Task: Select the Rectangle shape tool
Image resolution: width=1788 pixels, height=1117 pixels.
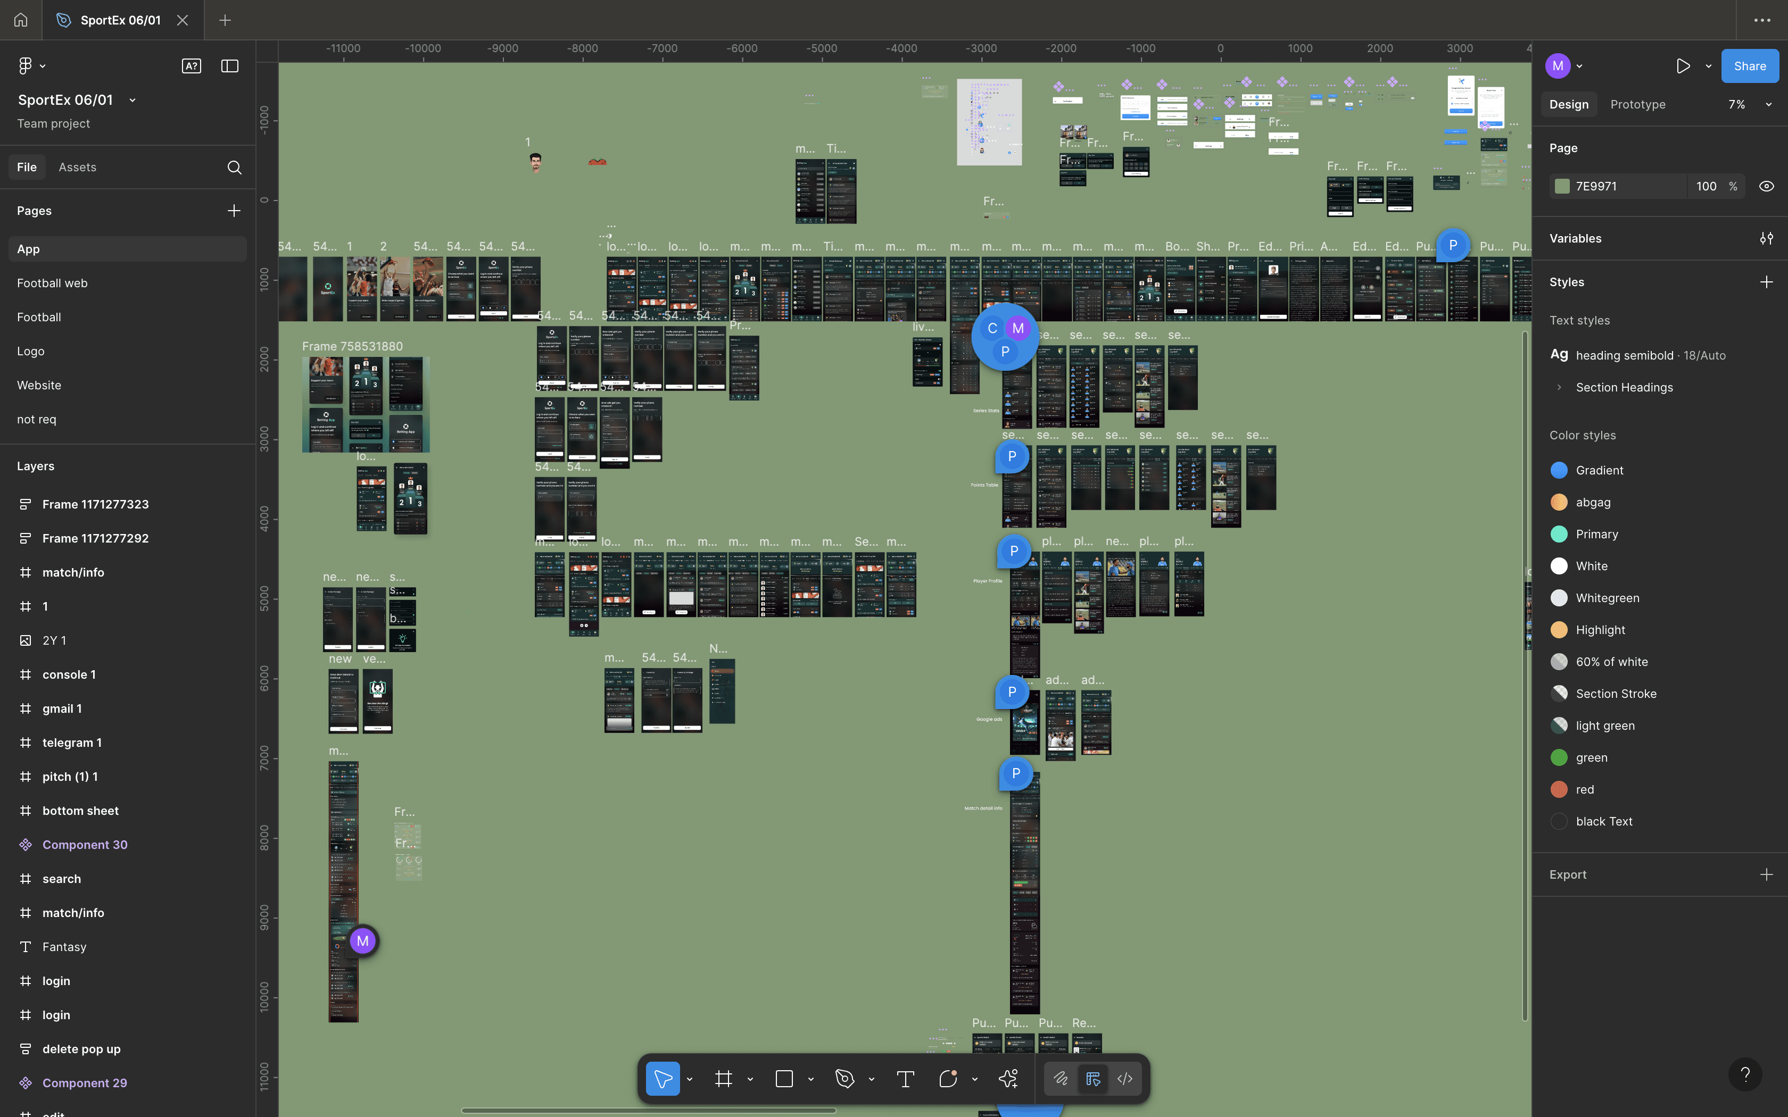Action: (784, 1079)
